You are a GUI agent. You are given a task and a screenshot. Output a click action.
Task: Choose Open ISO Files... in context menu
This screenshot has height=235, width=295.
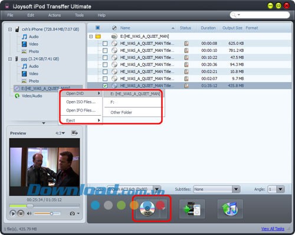[81, 102]
